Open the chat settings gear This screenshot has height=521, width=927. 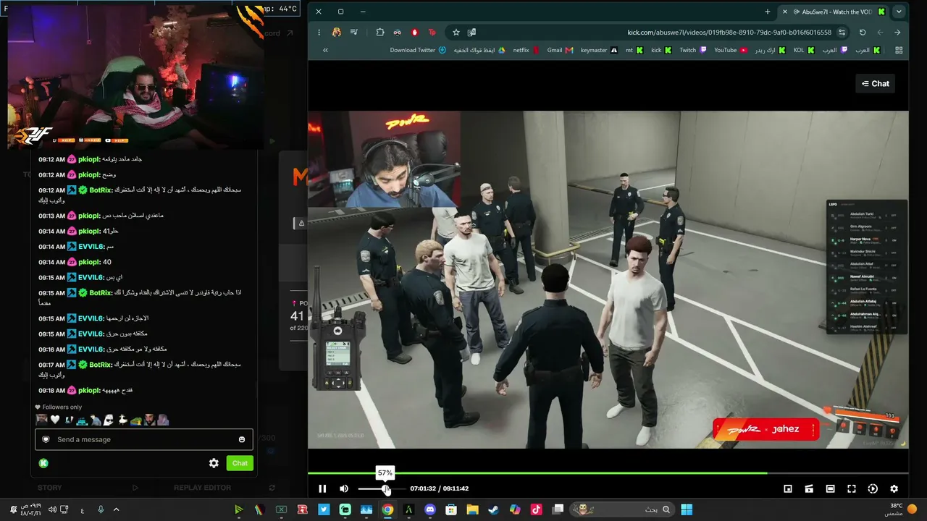pyautogui.click(x=214, y=463)
